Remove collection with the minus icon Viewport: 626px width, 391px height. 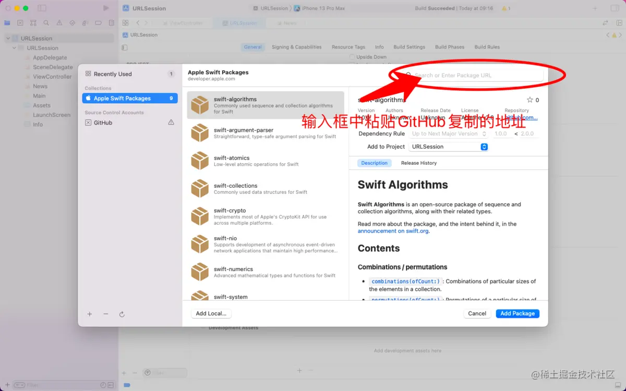tap(106, 314)
